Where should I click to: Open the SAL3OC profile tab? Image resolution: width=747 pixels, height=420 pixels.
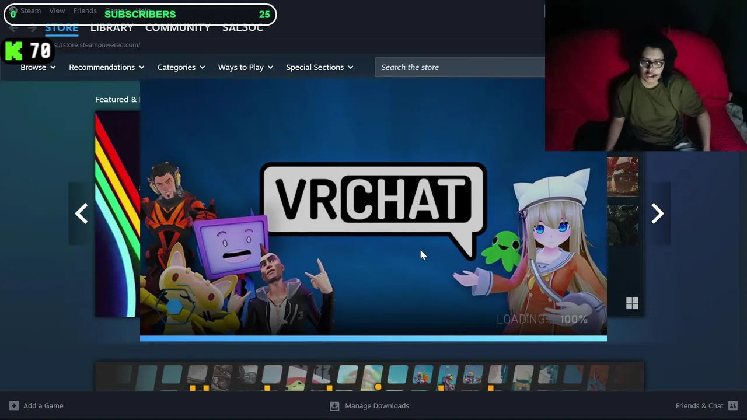pos(242,27)
